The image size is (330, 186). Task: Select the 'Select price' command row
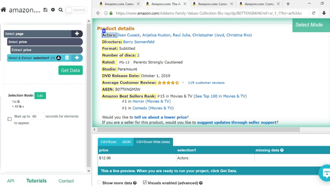tap(45, 42)
